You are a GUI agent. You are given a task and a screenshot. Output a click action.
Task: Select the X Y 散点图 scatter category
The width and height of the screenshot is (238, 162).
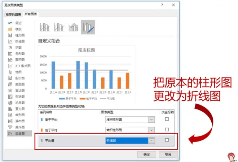19,66
